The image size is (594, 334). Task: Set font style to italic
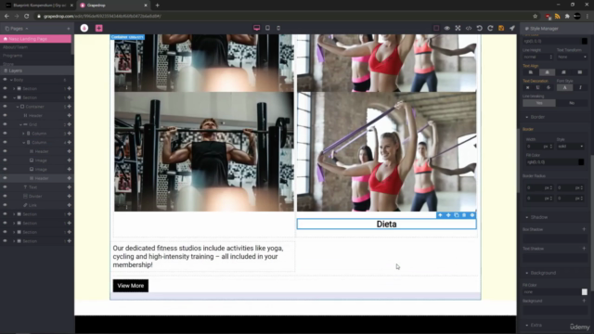pos(580,87)
